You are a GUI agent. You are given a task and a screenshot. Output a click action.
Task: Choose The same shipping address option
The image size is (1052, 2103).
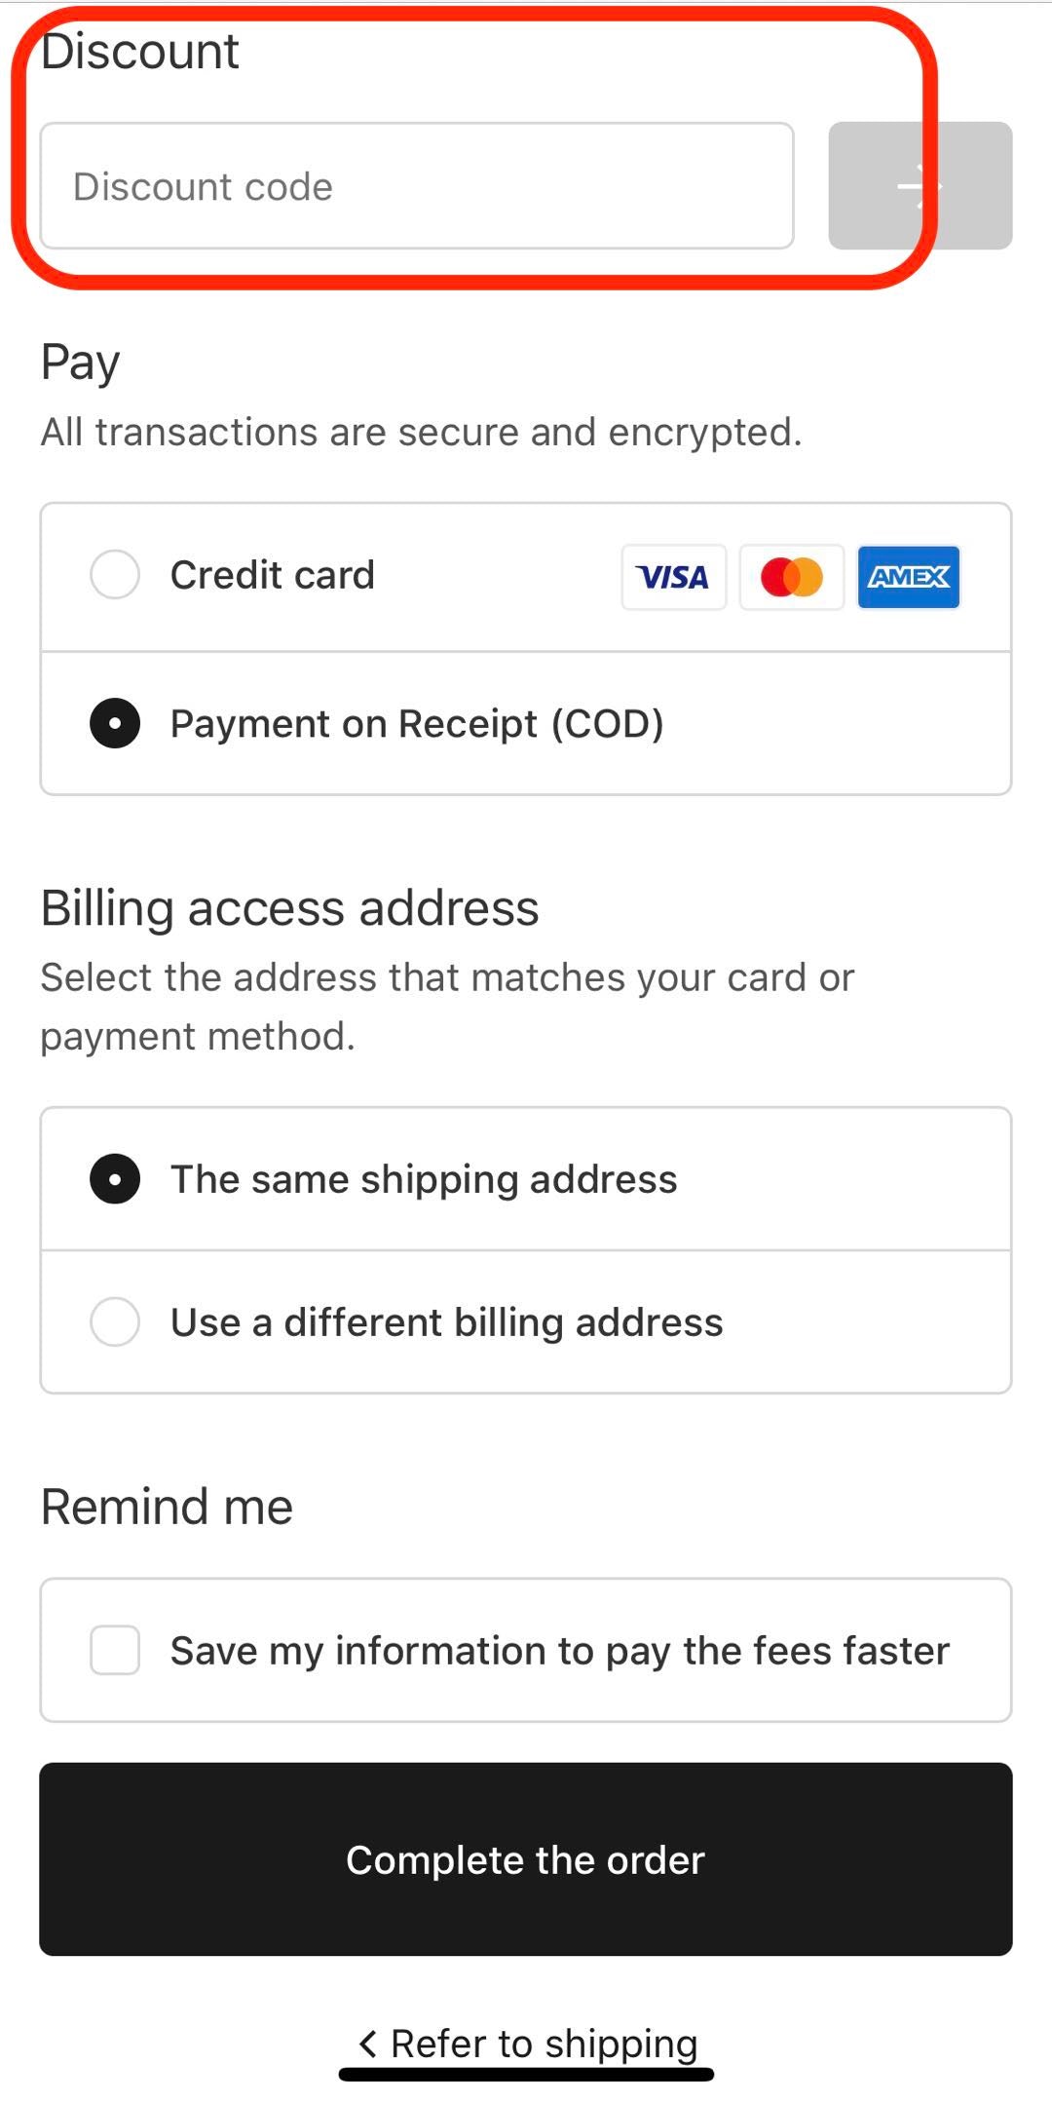click(115, 1179)
